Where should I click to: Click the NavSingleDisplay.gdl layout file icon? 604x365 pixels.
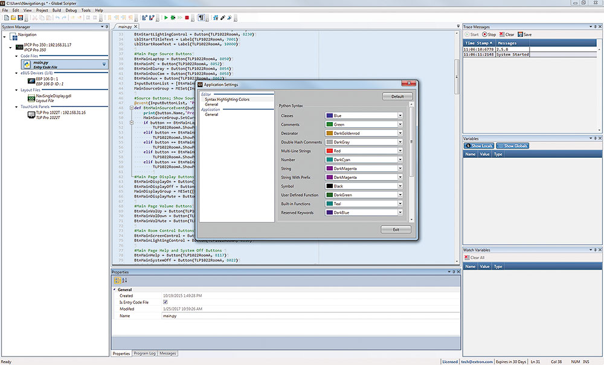coord(31,97)
